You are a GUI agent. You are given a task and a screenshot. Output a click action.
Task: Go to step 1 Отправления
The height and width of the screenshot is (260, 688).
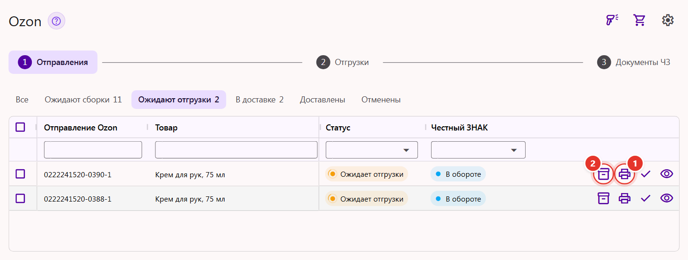[x=53, y=62]
